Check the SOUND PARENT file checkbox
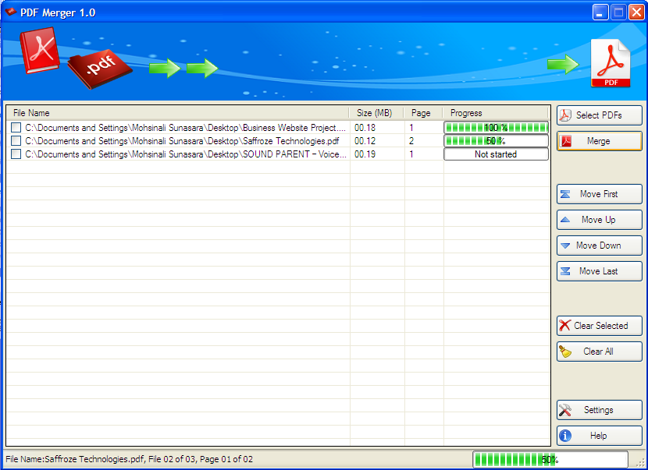 16,154
